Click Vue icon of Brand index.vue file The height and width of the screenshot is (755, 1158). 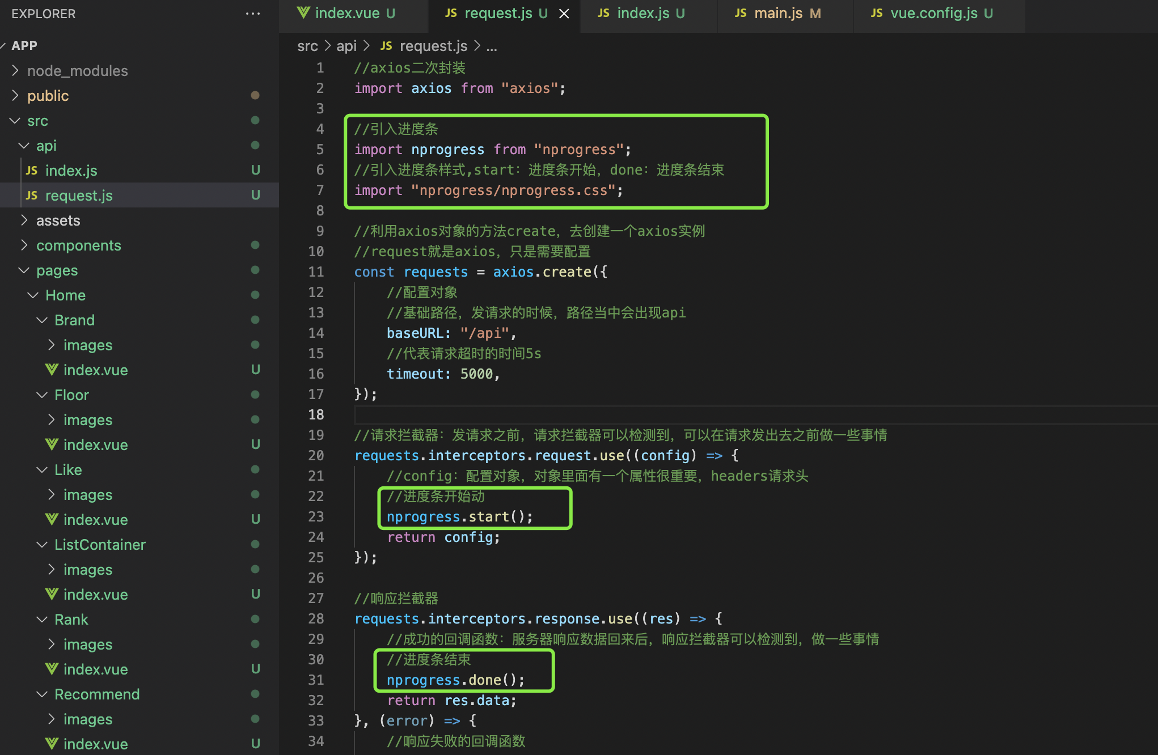52,370
